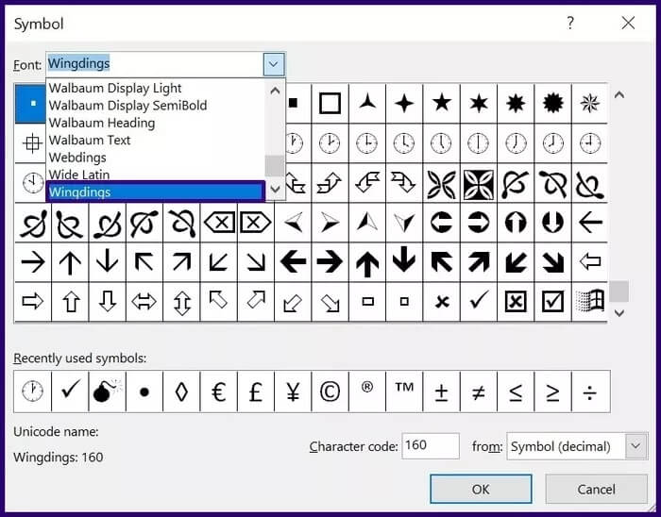The width and height of the screenshot is (661, 517).
Task: Pick the not-equal recent symbol
Action: pyautogui.click(x=479, y=392)
